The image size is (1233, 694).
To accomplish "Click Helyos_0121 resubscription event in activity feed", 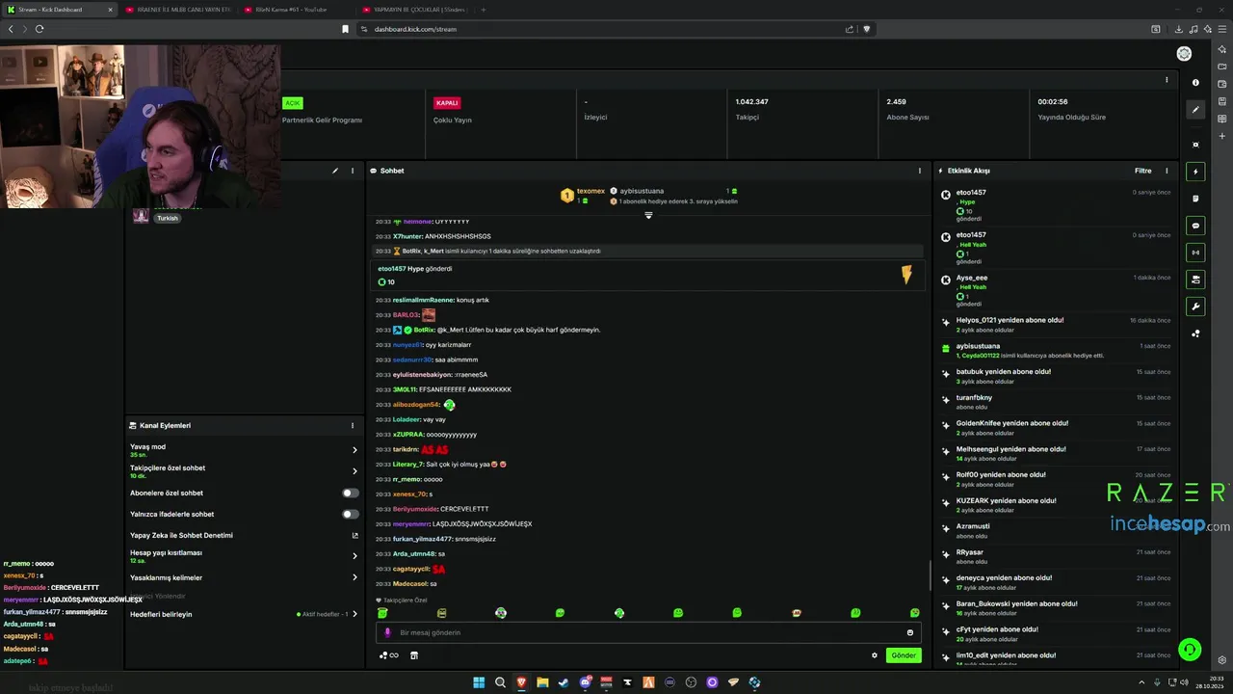I will click(x=1056, y=325).
